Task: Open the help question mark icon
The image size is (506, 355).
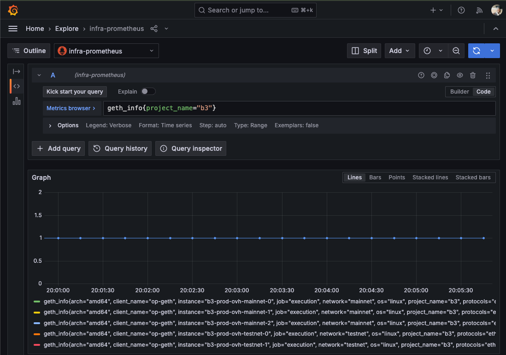Action: coord(461,10)
